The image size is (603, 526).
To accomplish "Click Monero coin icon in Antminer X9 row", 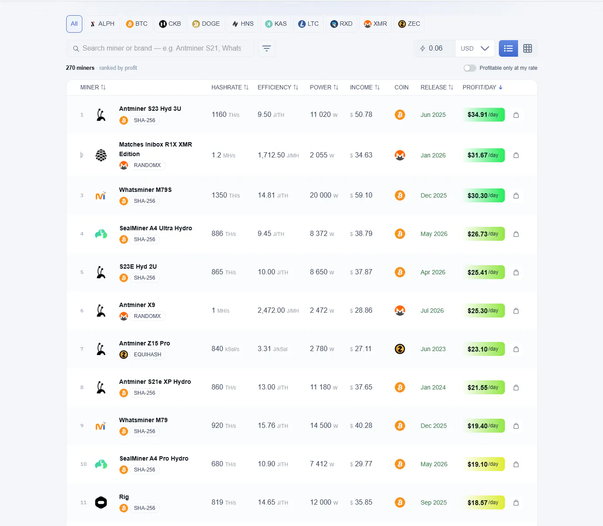I will [400, 311].
